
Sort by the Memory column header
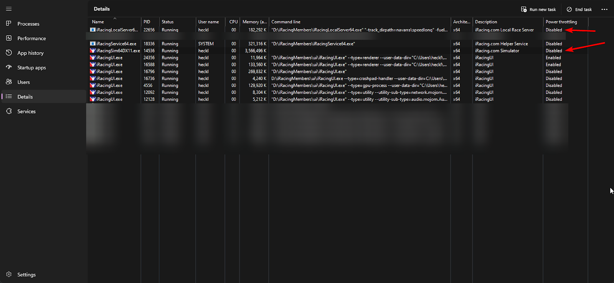[254, 22]
